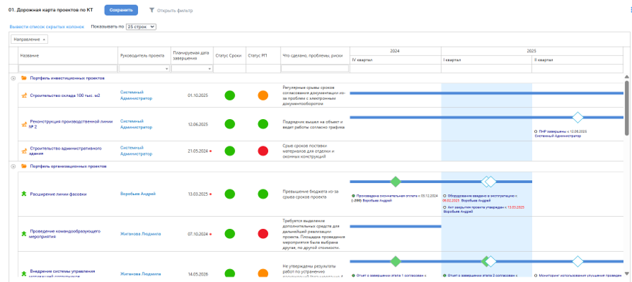632x282 pixels.
Task: Click milestone diamond on Реконструкция производственной линии timeline
Action: [578, 118]
